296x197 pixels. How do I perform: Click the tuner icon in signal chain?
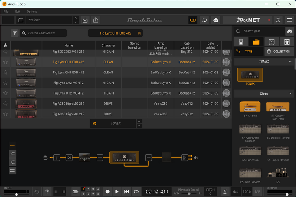[57, 157]
